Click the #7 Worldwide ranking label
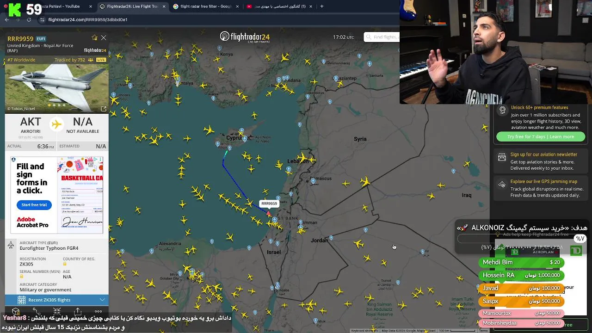 click(x=21, y=60)
